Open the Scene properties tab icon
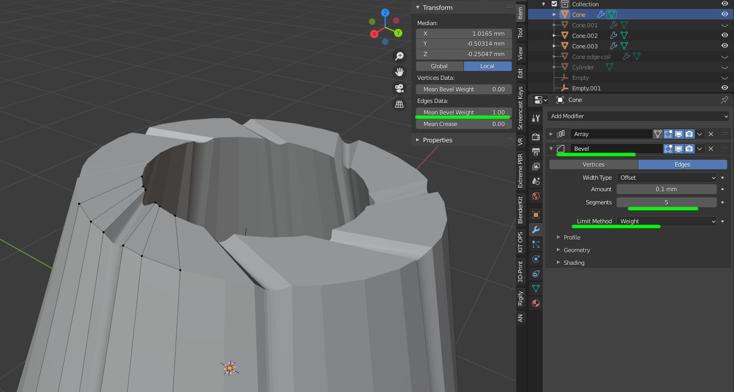 [536, 181]
